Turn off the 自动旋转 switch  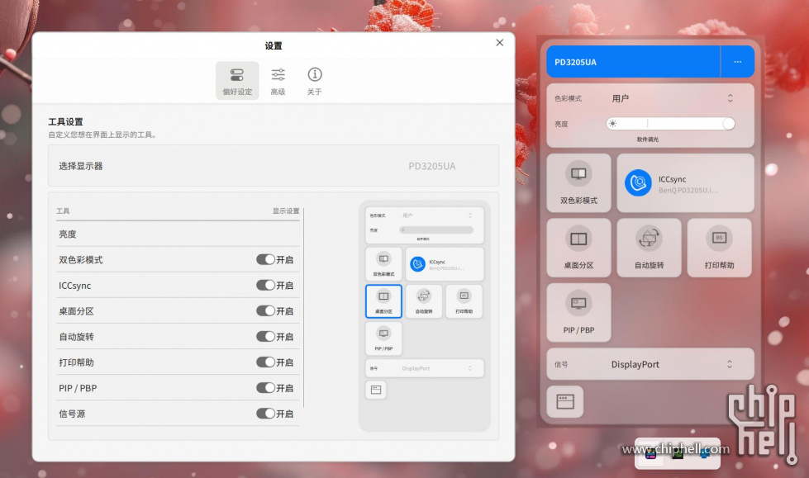click(266, 337)
